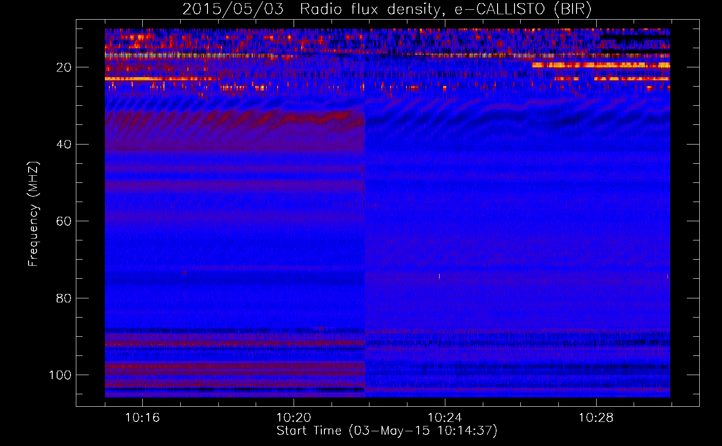
Task: Click the '10:24' time tick label
Action: coord(445,418)
